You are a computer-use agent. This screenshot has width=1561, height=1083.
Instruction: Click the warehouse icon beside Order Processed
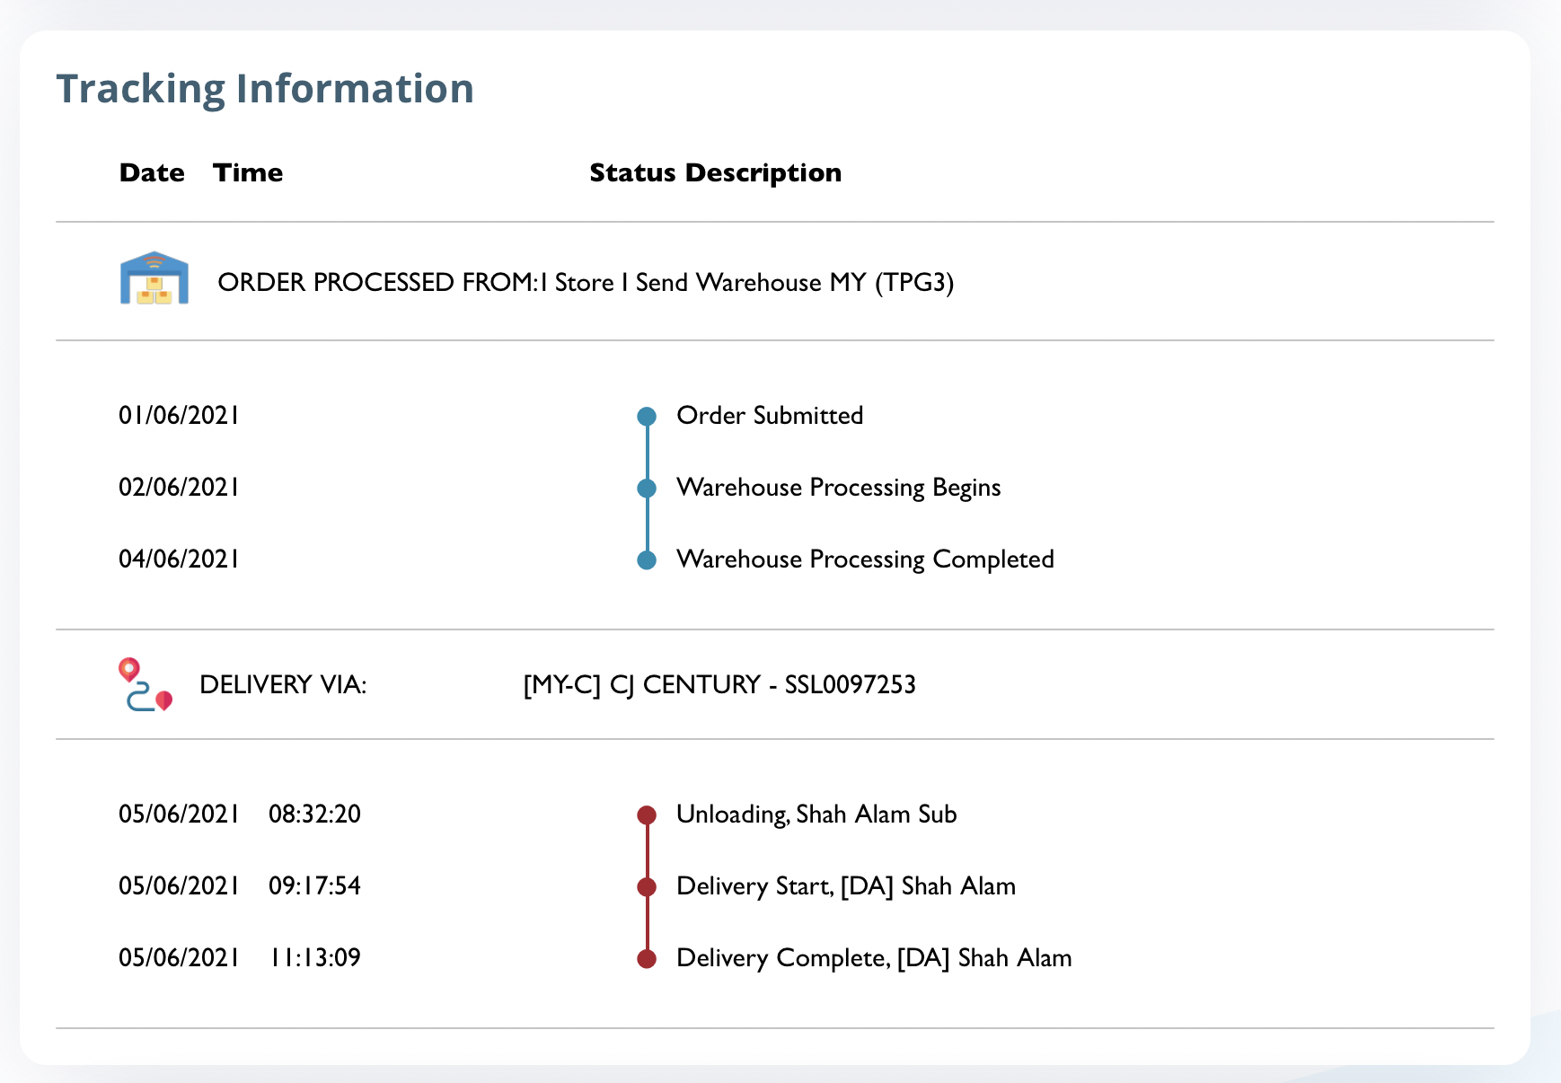pos(154,279)
